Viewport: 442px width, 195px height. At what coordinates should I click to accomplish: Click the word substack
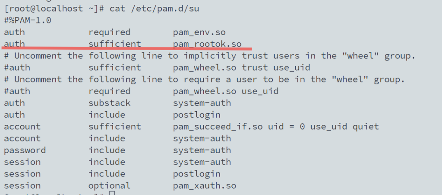pos(109,103)
